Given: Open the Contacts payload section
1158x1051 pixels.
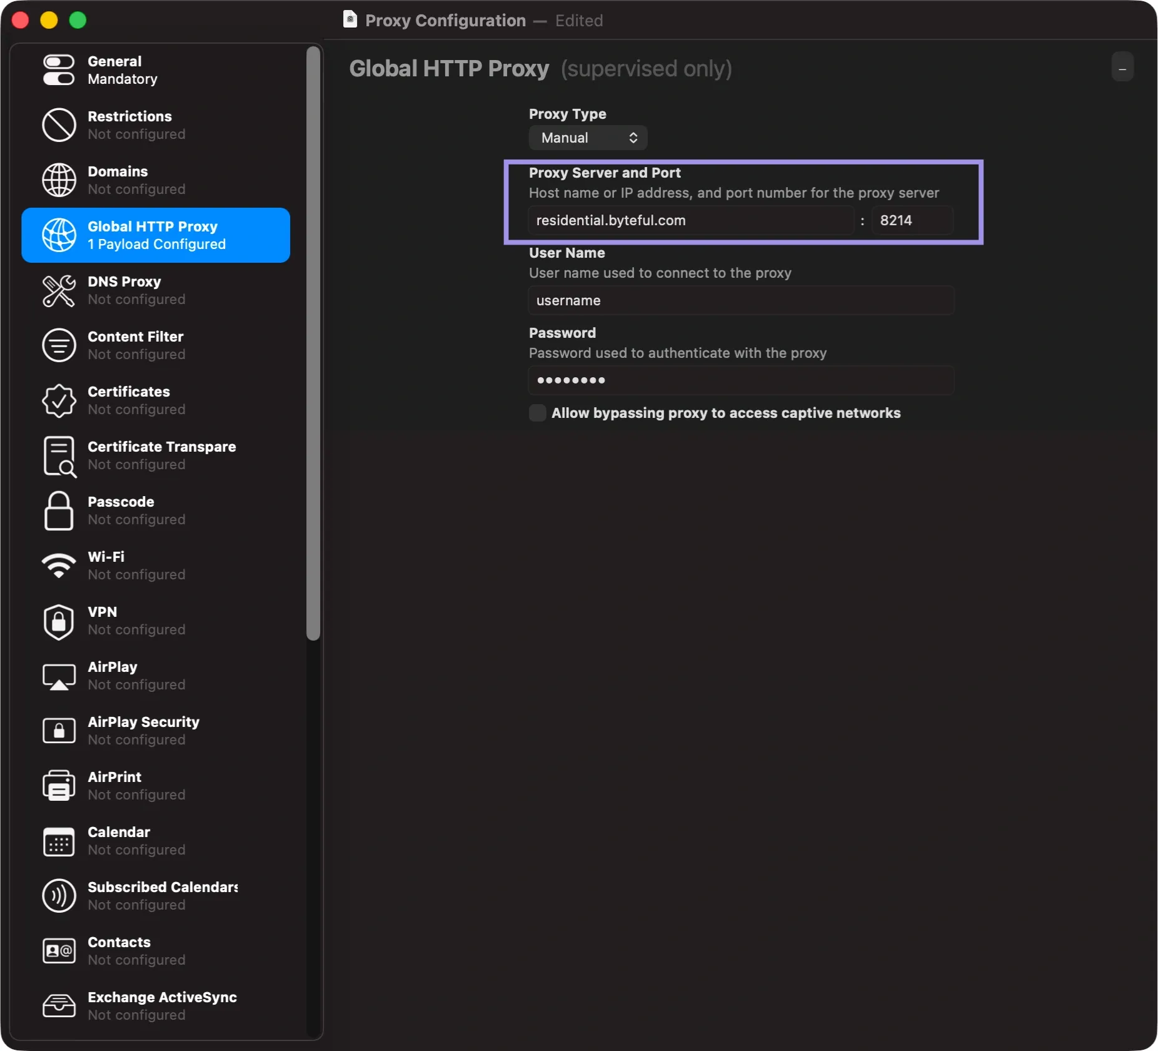Looking at the screenshot, I should [156, 951].
